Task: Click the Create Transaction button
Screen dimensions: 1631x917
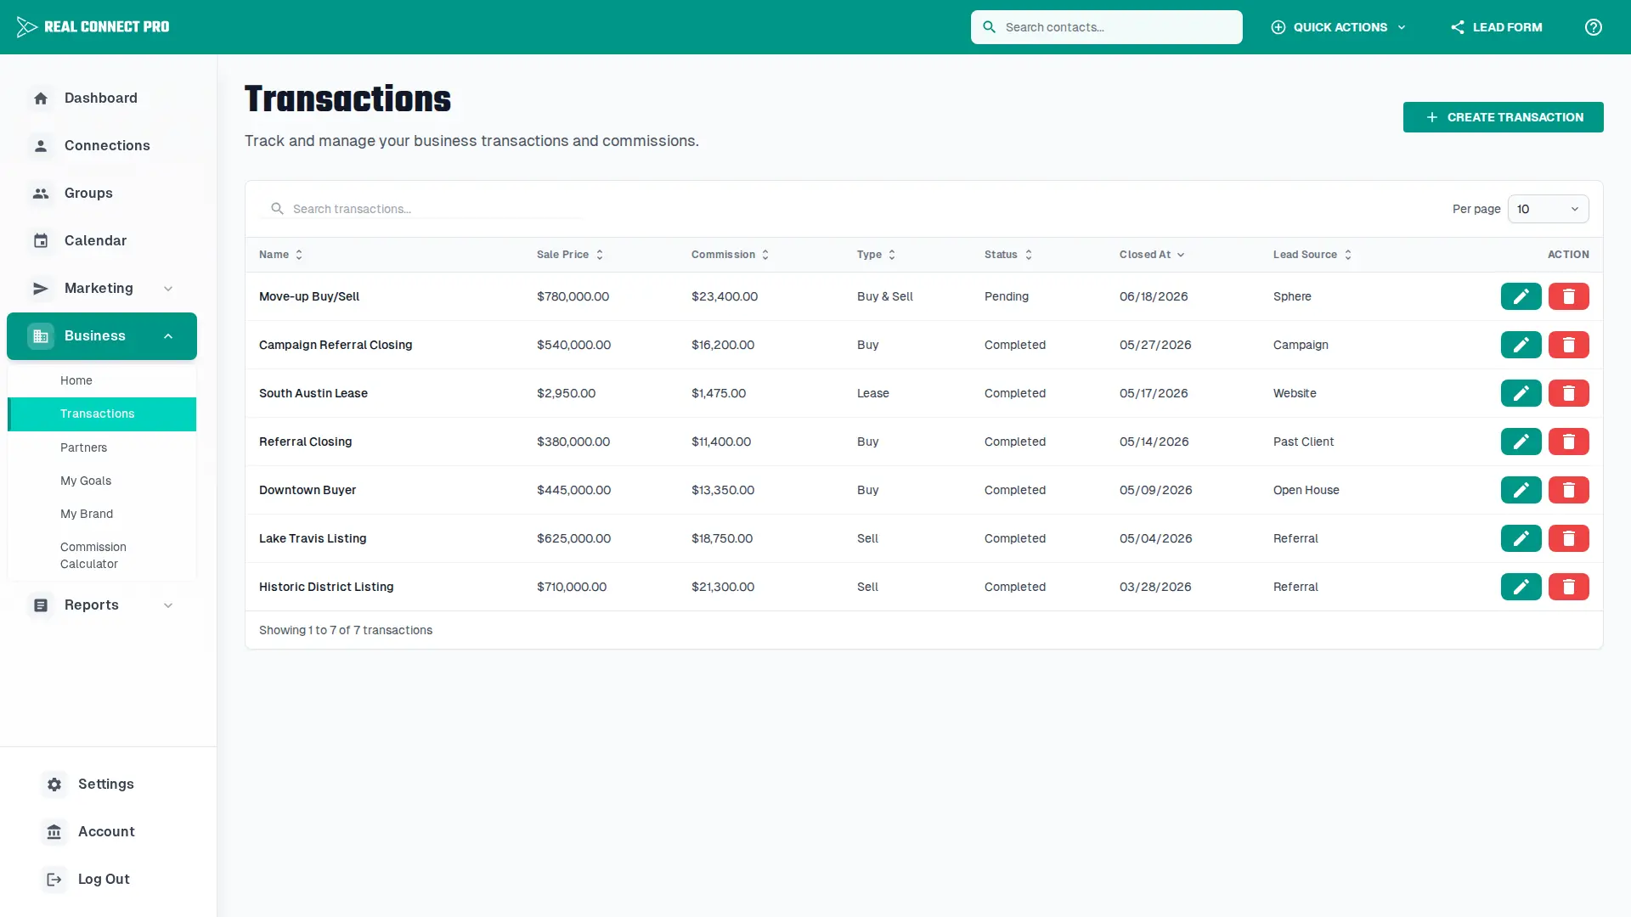Action: [1503, 117]
